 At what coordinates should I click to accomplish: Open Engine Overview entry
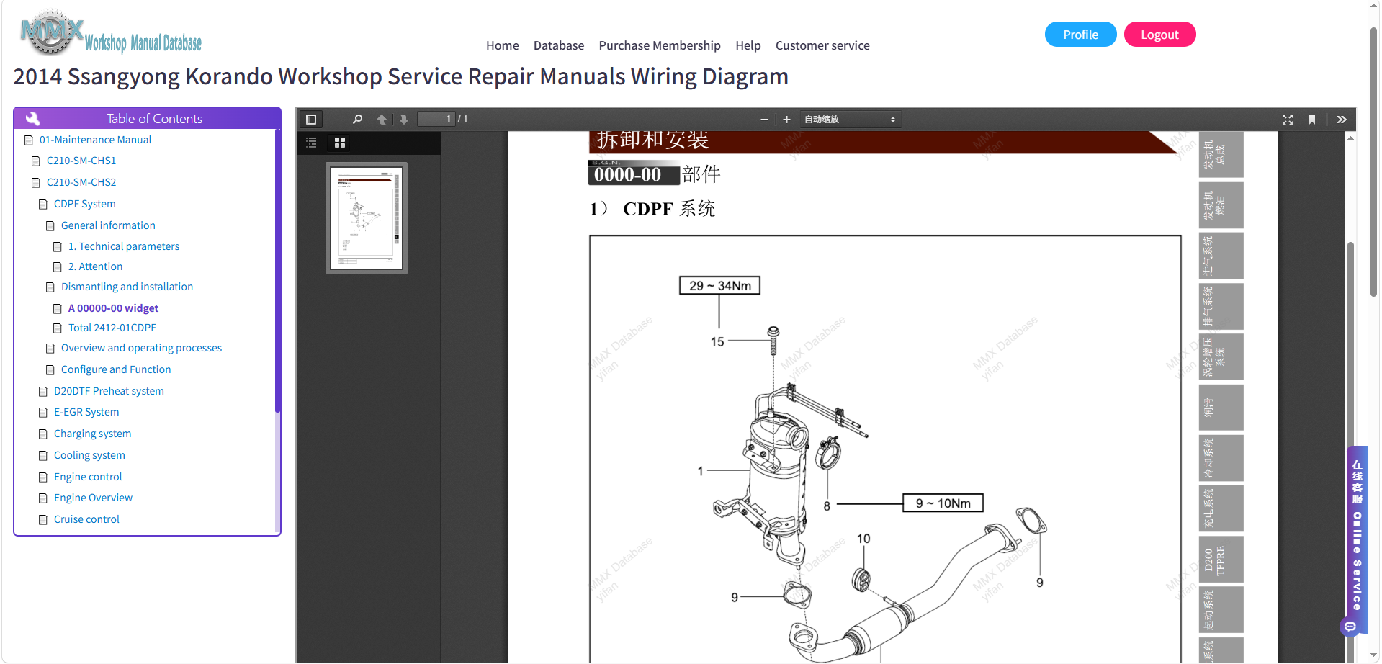coord(93,498)
